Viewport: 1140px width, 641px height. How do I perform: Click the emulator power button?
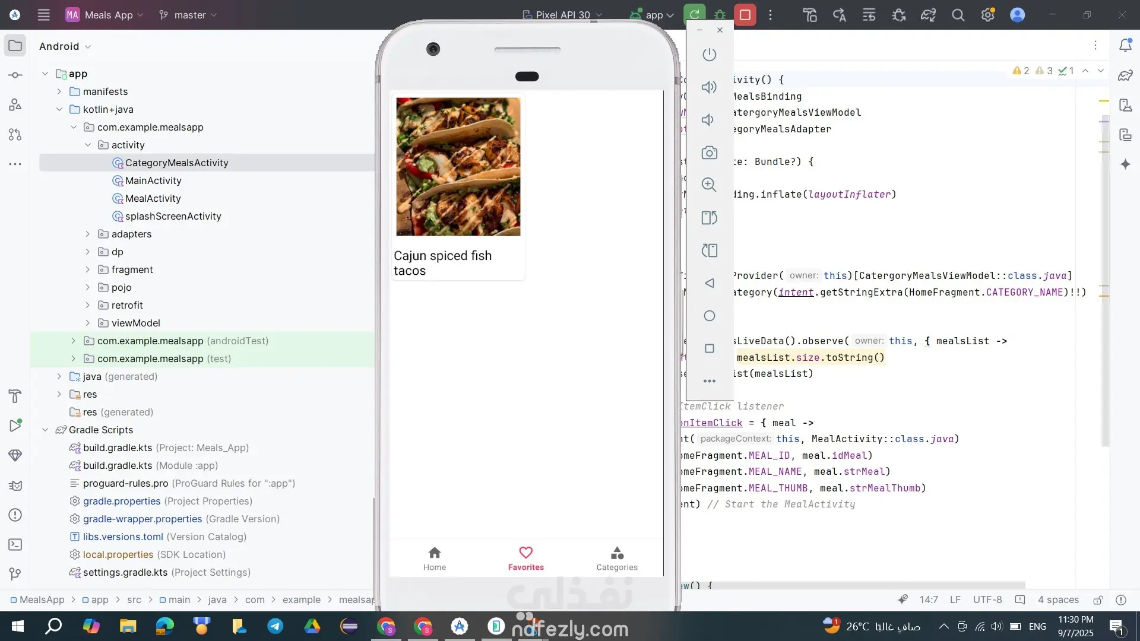tap(709, 55)
